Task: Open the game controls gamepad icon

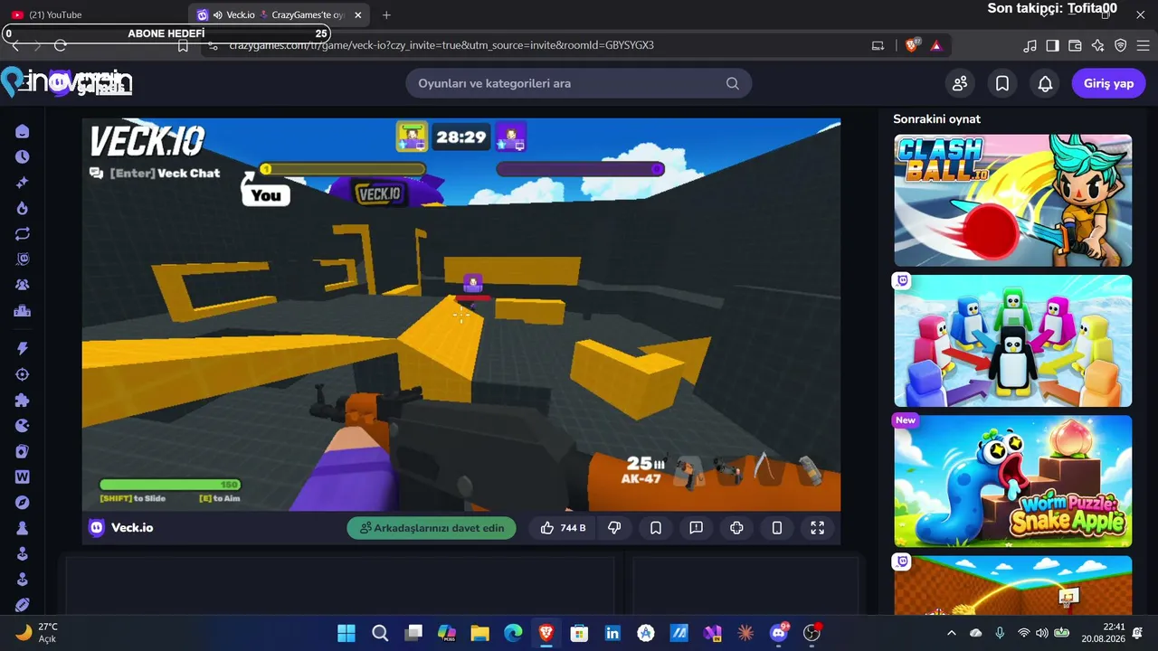Action: (x=736, y=528)
